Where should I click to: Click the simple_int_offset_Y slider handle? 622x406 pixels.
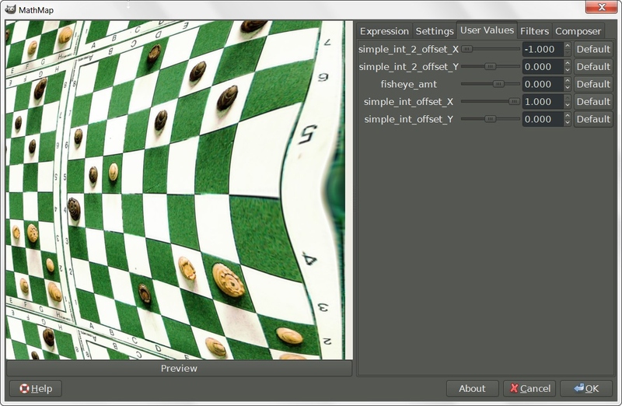(x=491, y=119)
